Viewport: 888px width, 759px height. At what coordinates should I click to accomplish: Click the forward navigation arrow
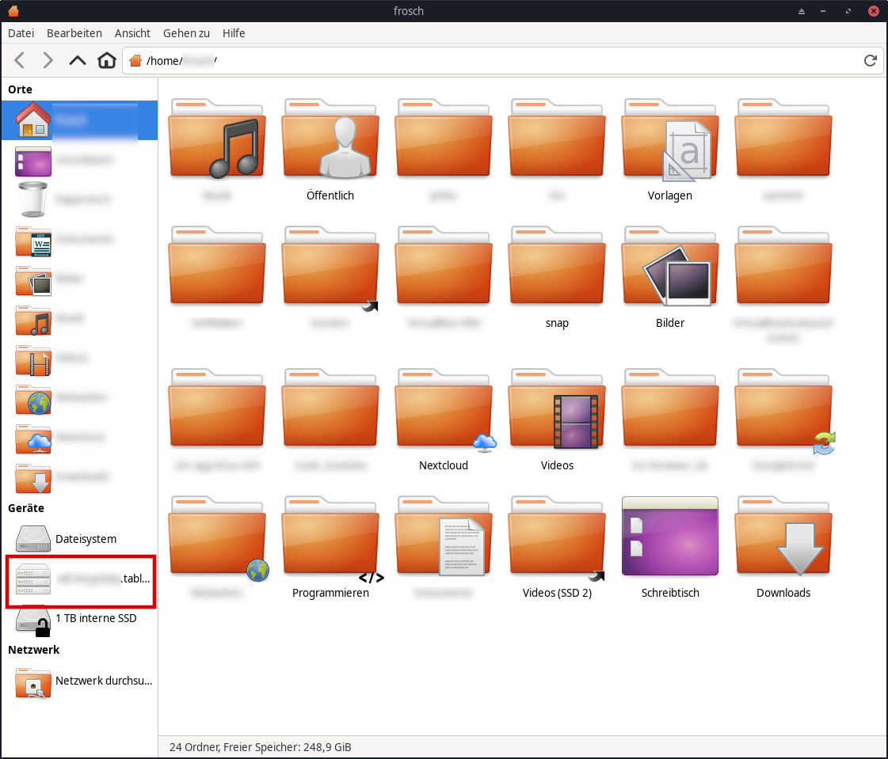point(48,60)
